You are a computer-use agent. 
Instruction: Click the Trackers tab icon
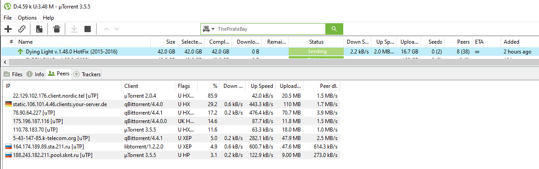76,74
